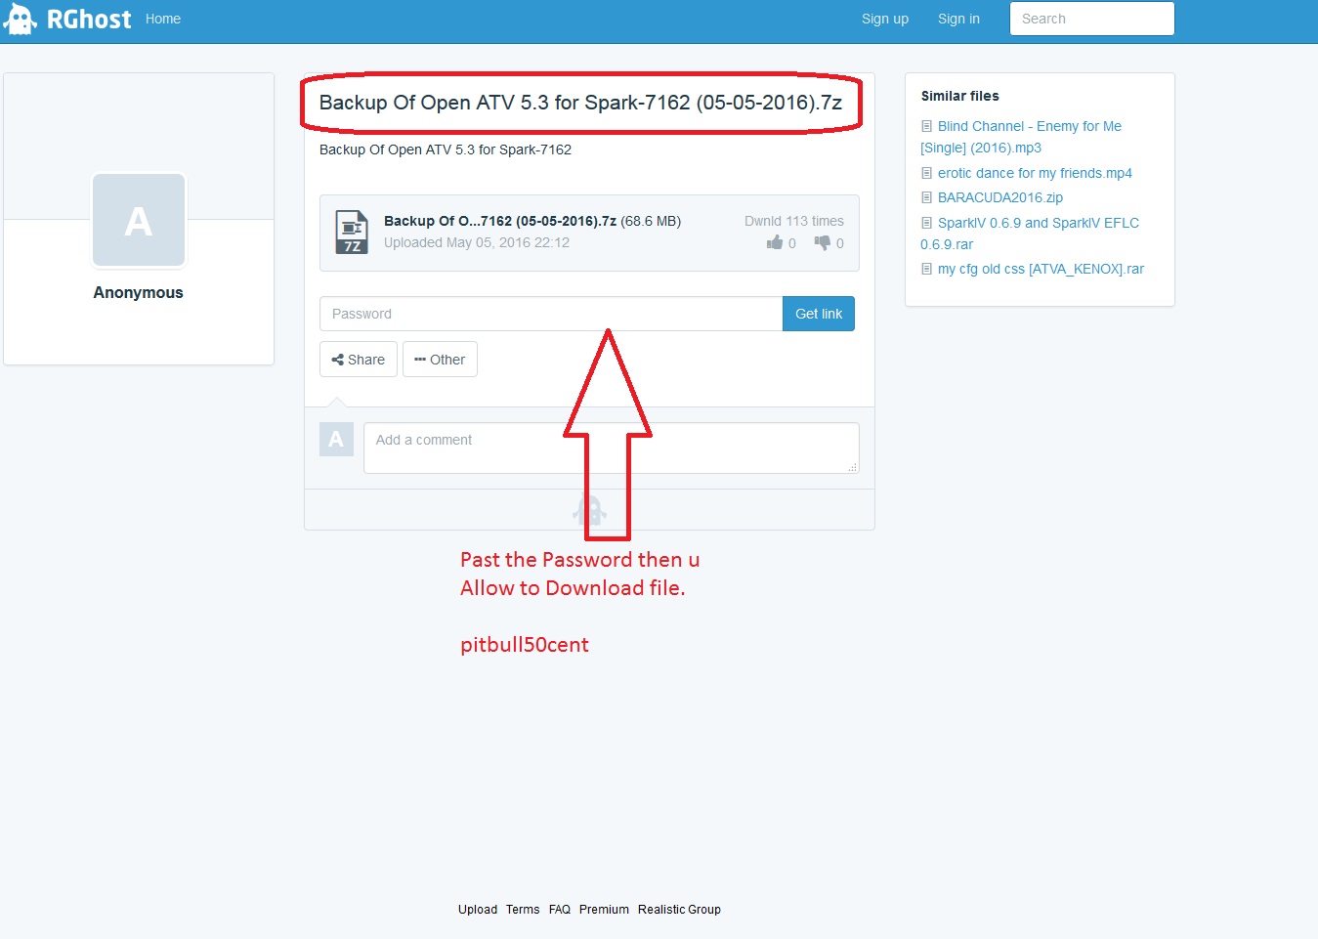Click the faded ghost icon below comments

pos(589,510)
